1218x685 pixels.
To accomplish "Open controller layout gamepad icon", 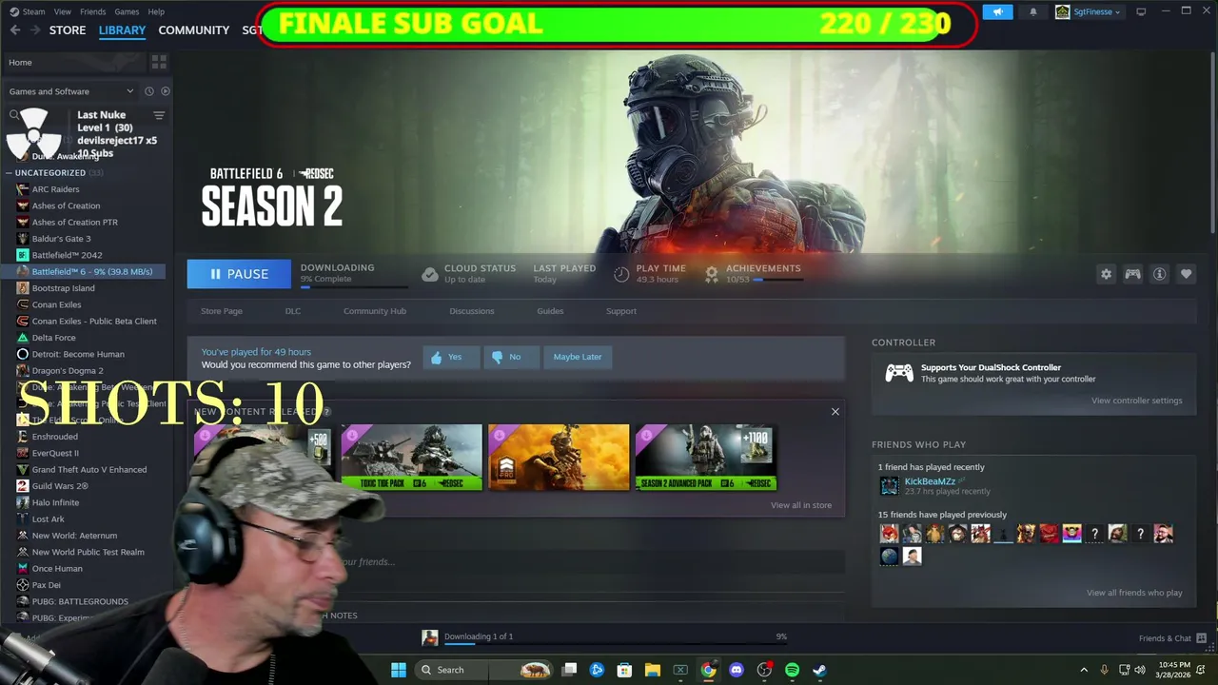I will point(1132,274).
